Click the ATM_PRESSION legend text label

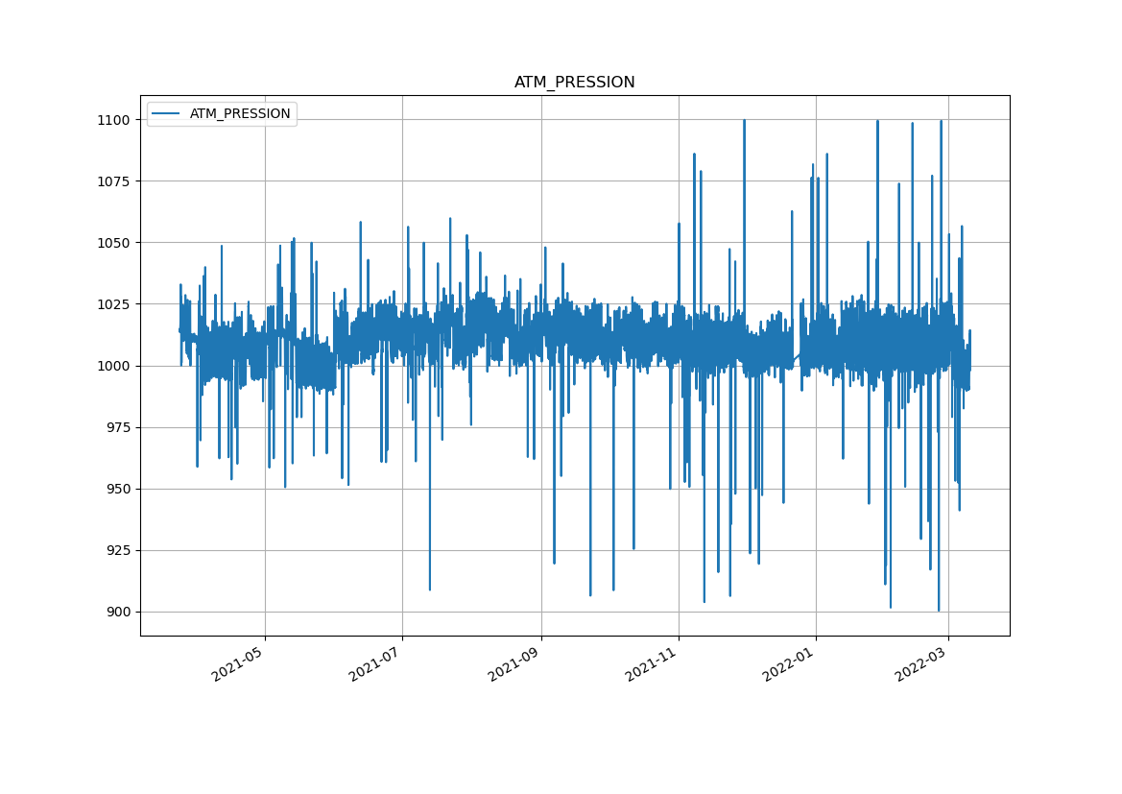point(239,113)
